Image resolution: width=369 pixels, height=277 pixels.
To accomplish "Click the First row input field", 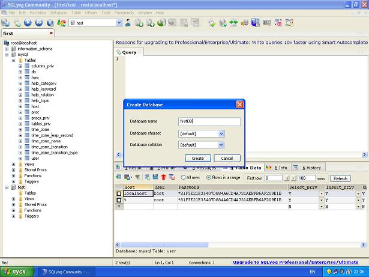I will (273, 178).
